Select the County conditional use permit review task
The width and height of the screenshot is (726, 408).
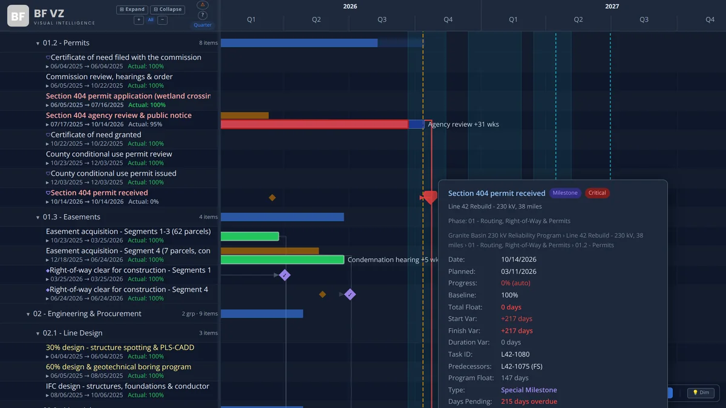(x=109, y=154)
